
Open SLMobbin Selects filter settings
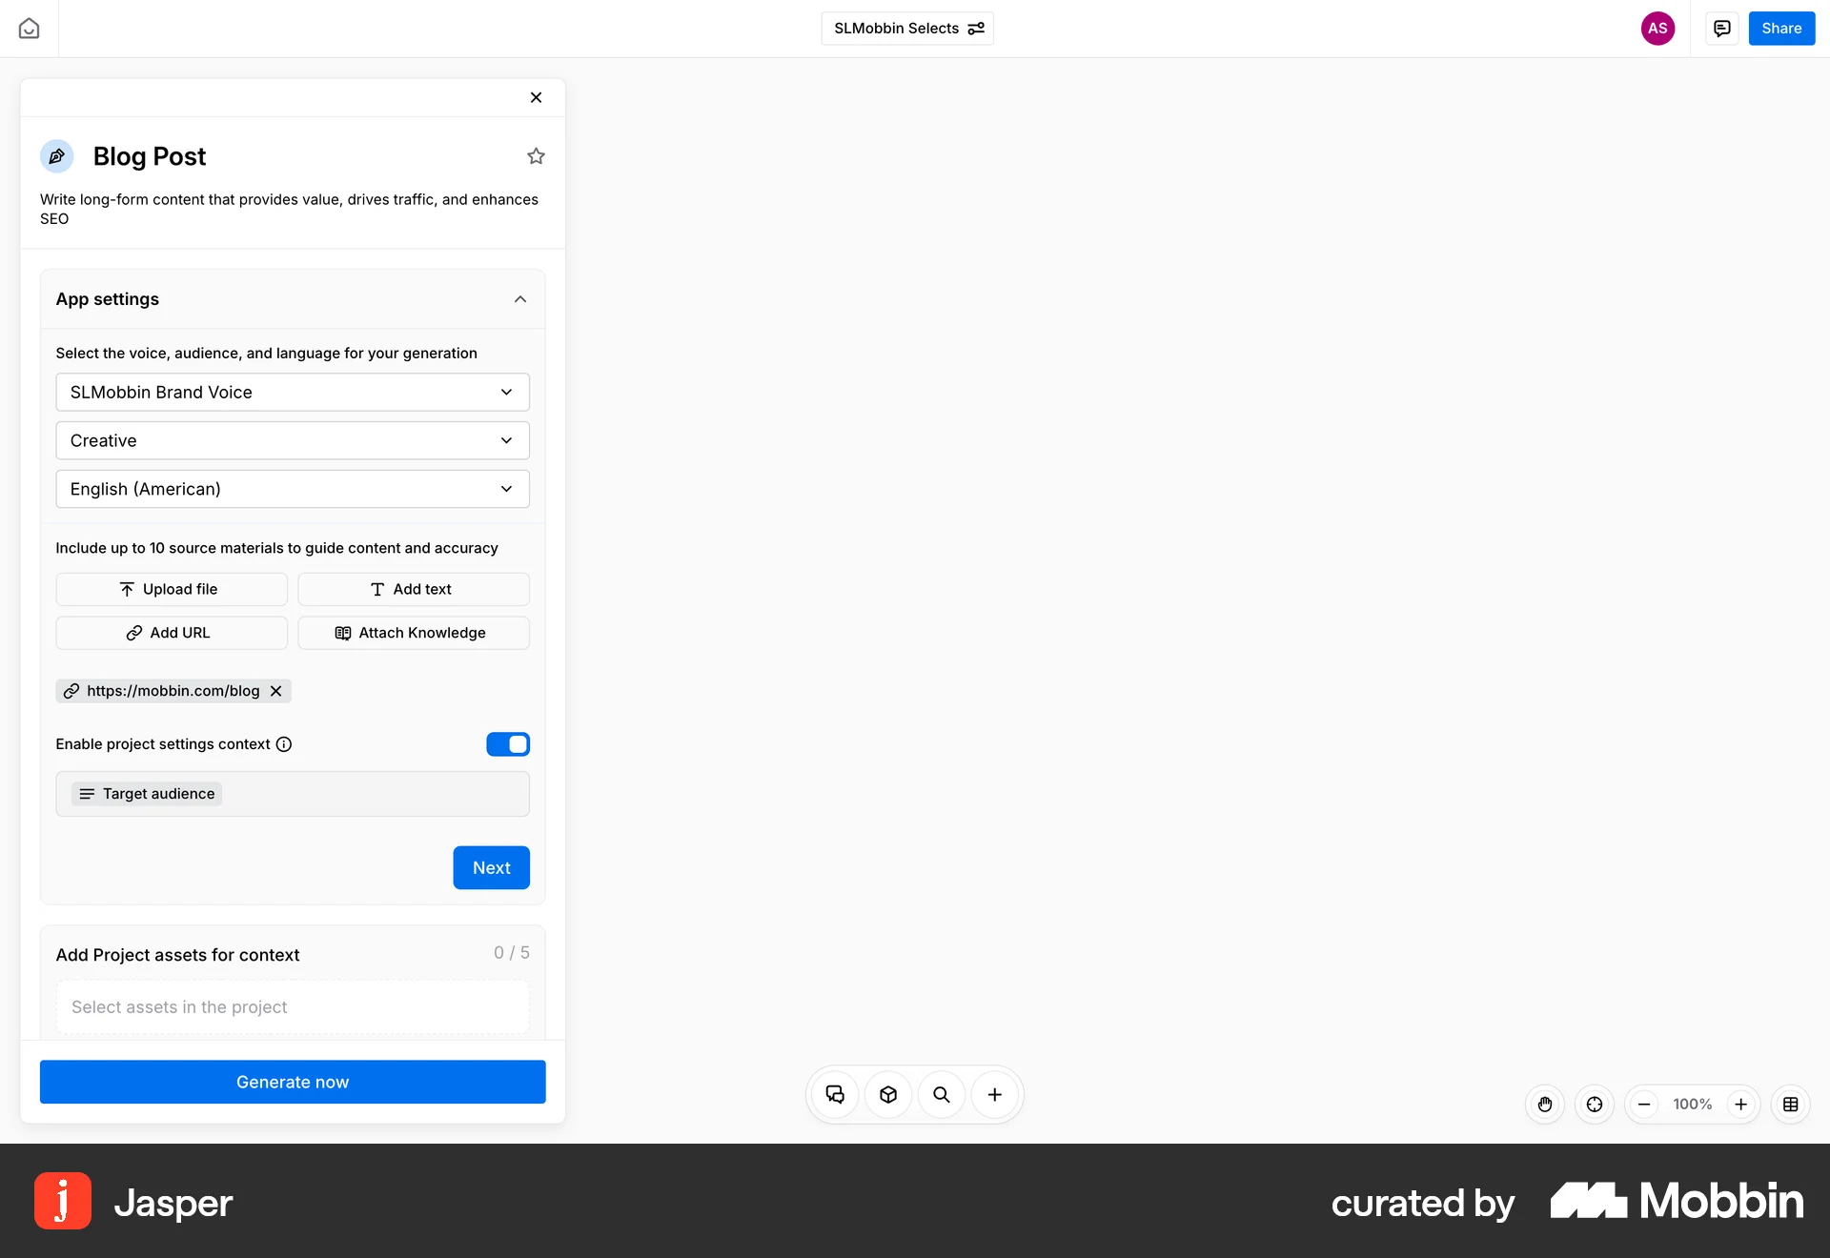point(975,28)
